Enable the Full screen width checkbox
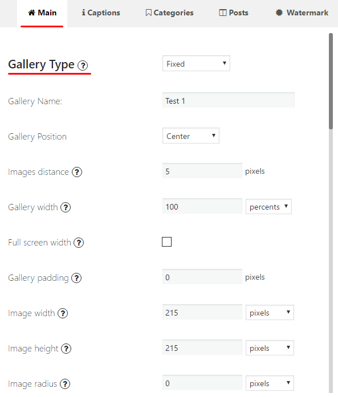This screenshot has width=338, height=397. (x=166, y=242)
